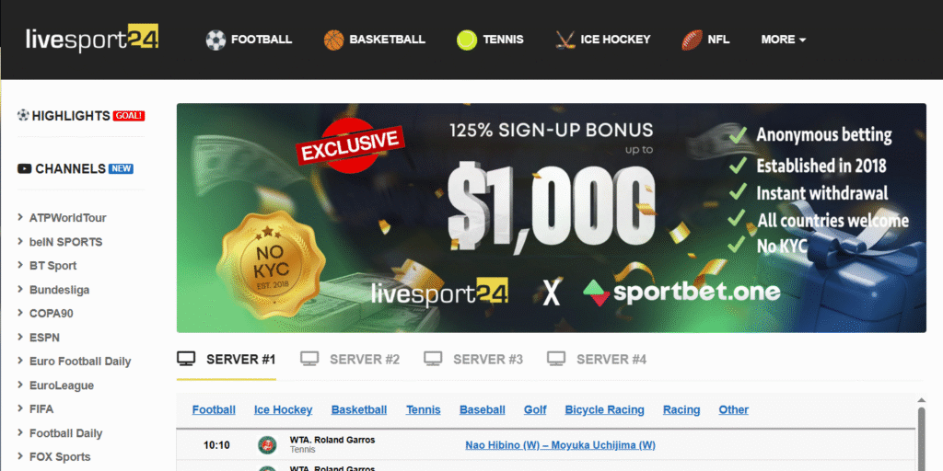Expand the ATPWorldTour channel chevron
This screenshot has height=471, width=943.
pos(21,217)
